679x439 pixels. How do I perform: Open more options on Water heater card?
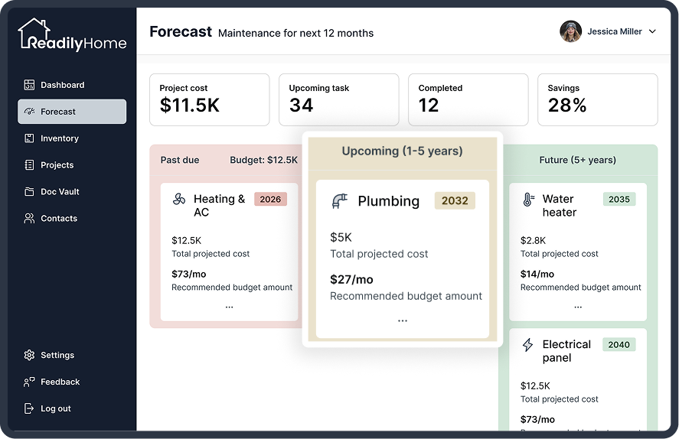coord(578,307)
